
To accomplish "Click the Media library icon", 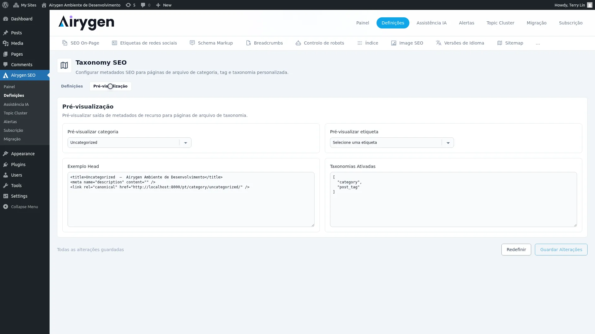I will coord(6,43).
